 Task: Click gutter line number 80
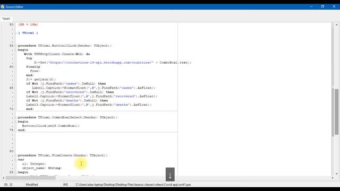point(11,151)
